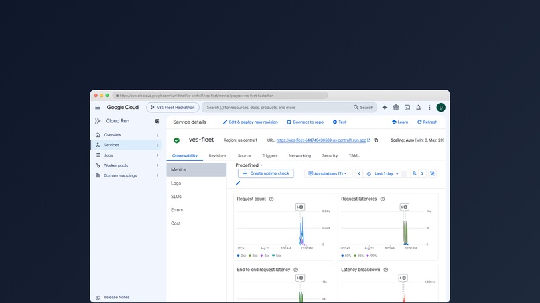Open the hamburger navigation menu
Screen dimensions: 540x303
(98, 108)
